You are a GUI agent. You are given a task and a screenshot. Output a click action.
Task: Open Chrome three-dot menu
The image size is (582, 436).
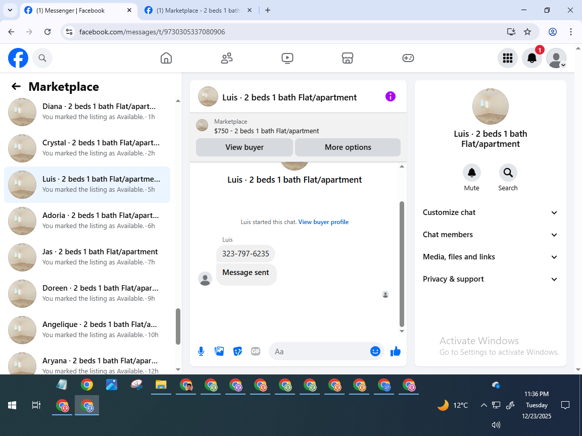point(571,32)
